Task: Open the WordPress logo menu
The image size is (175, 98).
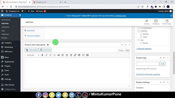Action: tap(2, 11)
